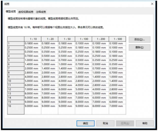
Task: Select the 1 : 500 column header
Action: point(118,39)
